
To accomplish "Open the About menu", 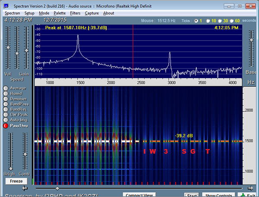I will (x=108, y=13).
